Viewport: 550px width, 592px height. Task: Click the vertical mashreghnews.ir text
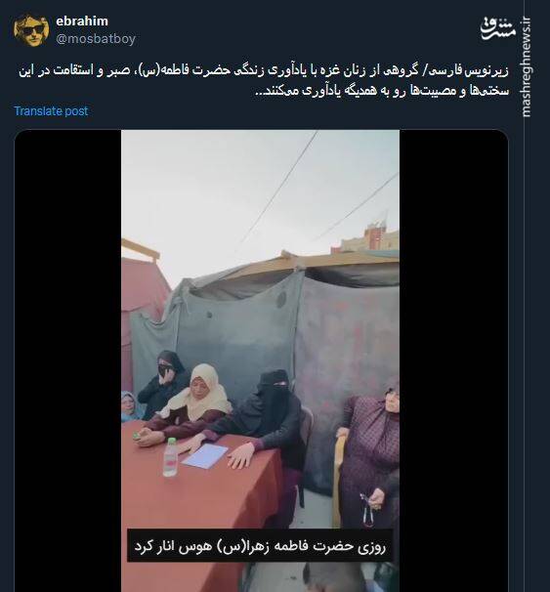(x=527, y=67)
